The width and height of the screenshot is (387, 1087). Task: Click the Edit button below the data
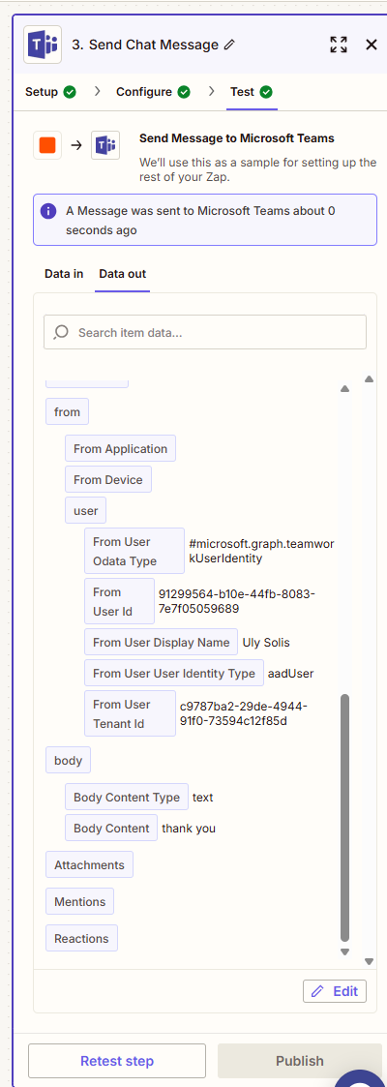coord(335,990)
